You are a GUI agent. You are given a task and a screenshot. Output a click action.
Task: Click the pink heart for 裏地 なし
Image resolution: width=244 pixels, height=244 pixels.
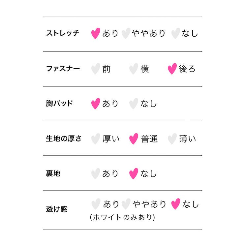coord(133,173)
